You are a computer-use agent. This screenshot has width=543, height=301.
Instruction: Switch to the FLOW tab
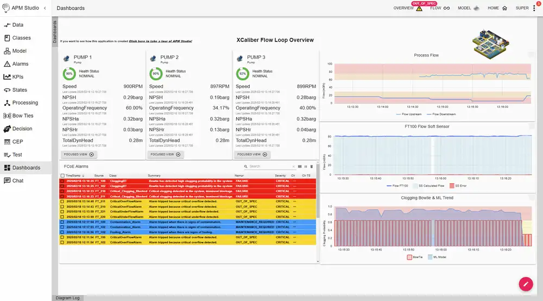pos(435,8)
